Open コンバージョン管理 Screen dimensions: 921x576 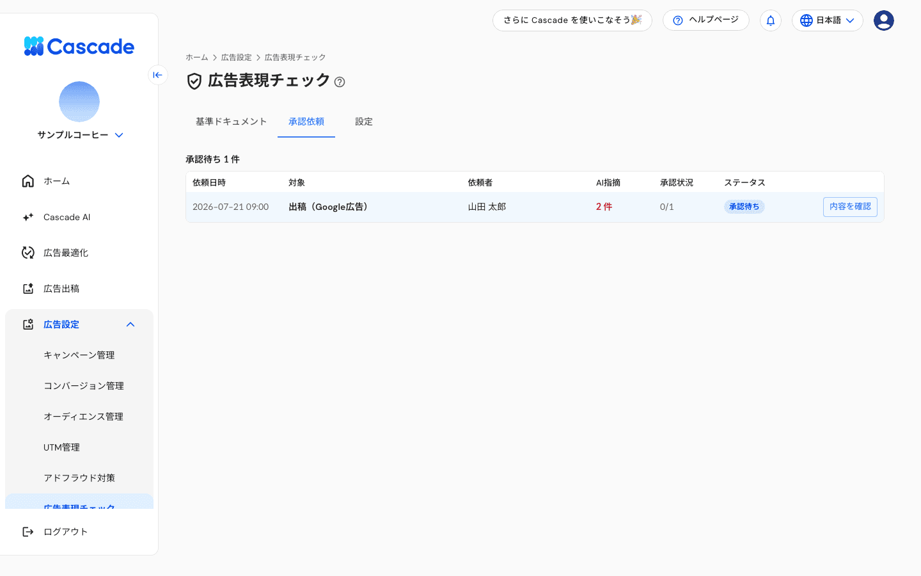pos(84,386)
